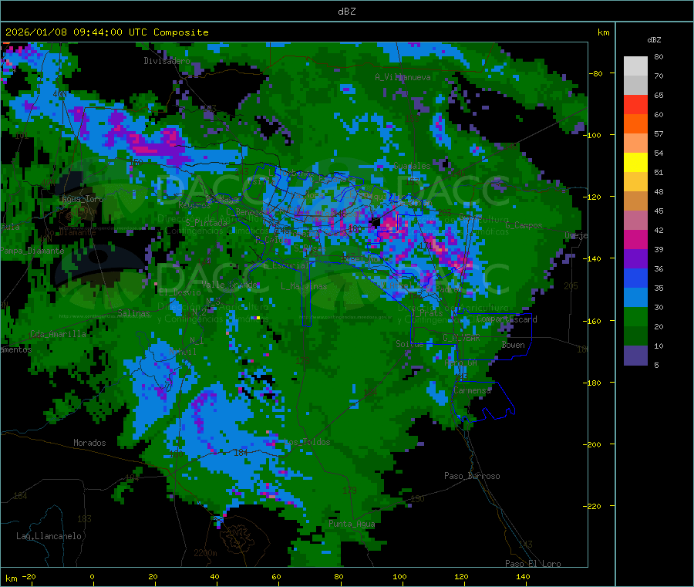Click the A_Villanueva map label
The height and width of the screenshot is (587, 694).
click(403, 77)
